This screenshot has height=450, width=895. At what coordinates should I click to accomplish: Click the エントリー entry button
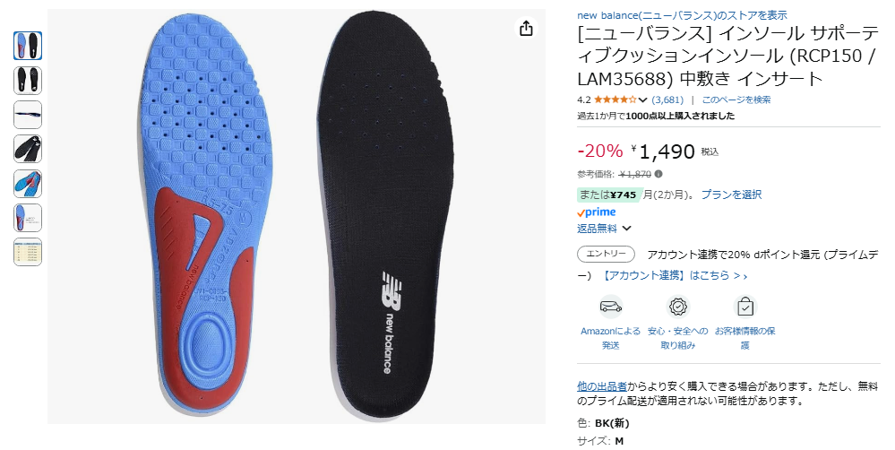(x=606, y=254)
